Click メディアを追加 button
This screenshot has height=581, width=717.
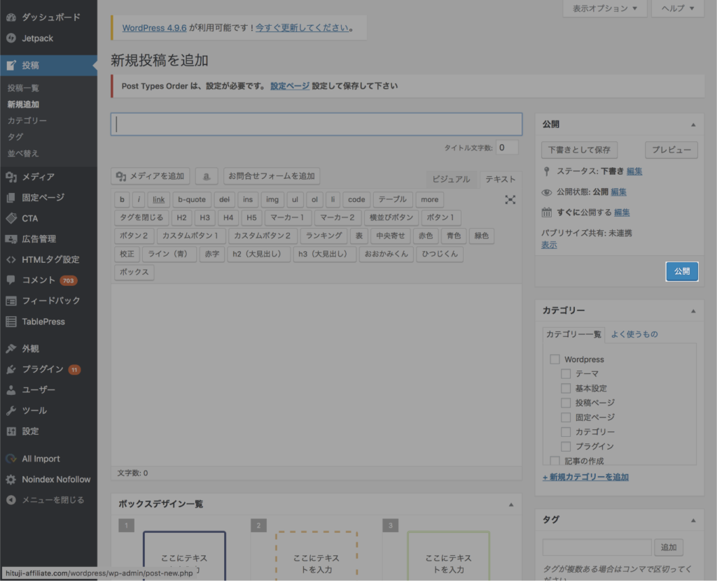click(x=151, y=176)
